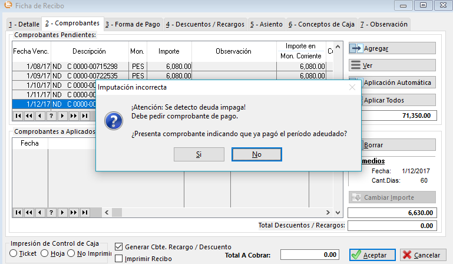Click next record arrow in Comprobantes Pendientes navigator
This screenshot has width=453, height=264.
[x=62, y=115]
